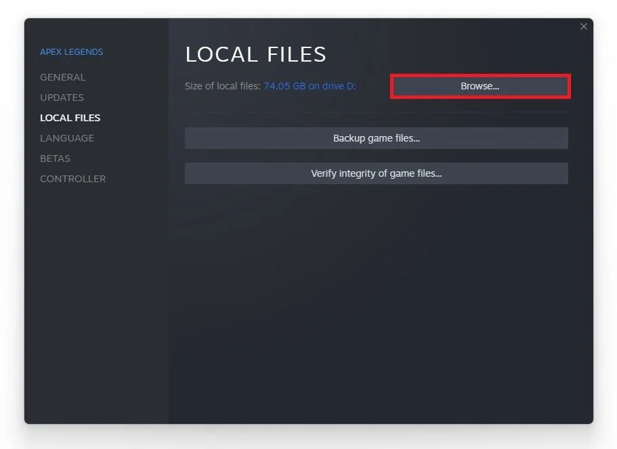Start Backup game files...
Image resolution: width=617 pixels, height=449 pixels.
pyautogui.click(x=376, y=138)
